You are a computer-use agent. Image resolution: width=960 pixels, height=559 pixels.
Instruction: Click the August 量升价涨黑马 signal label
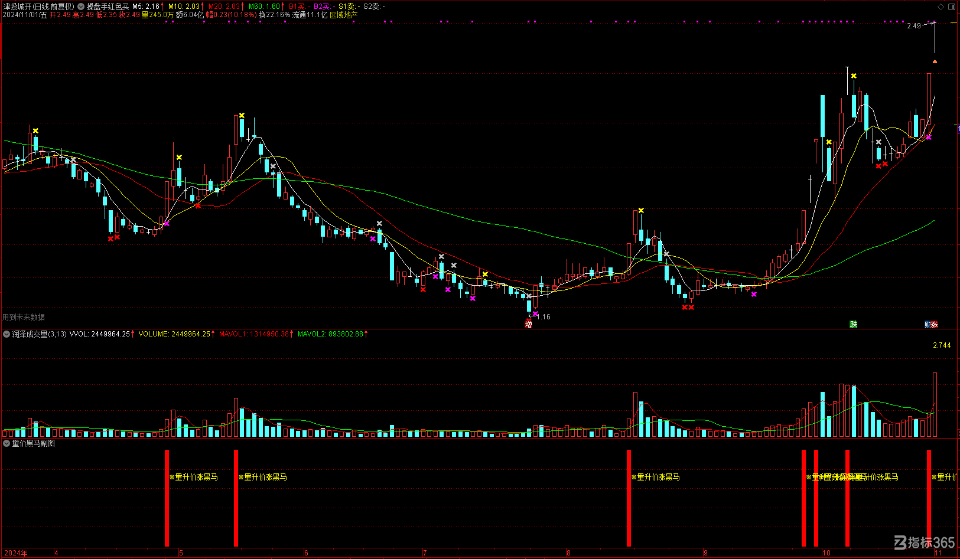[x=655, y=477]
